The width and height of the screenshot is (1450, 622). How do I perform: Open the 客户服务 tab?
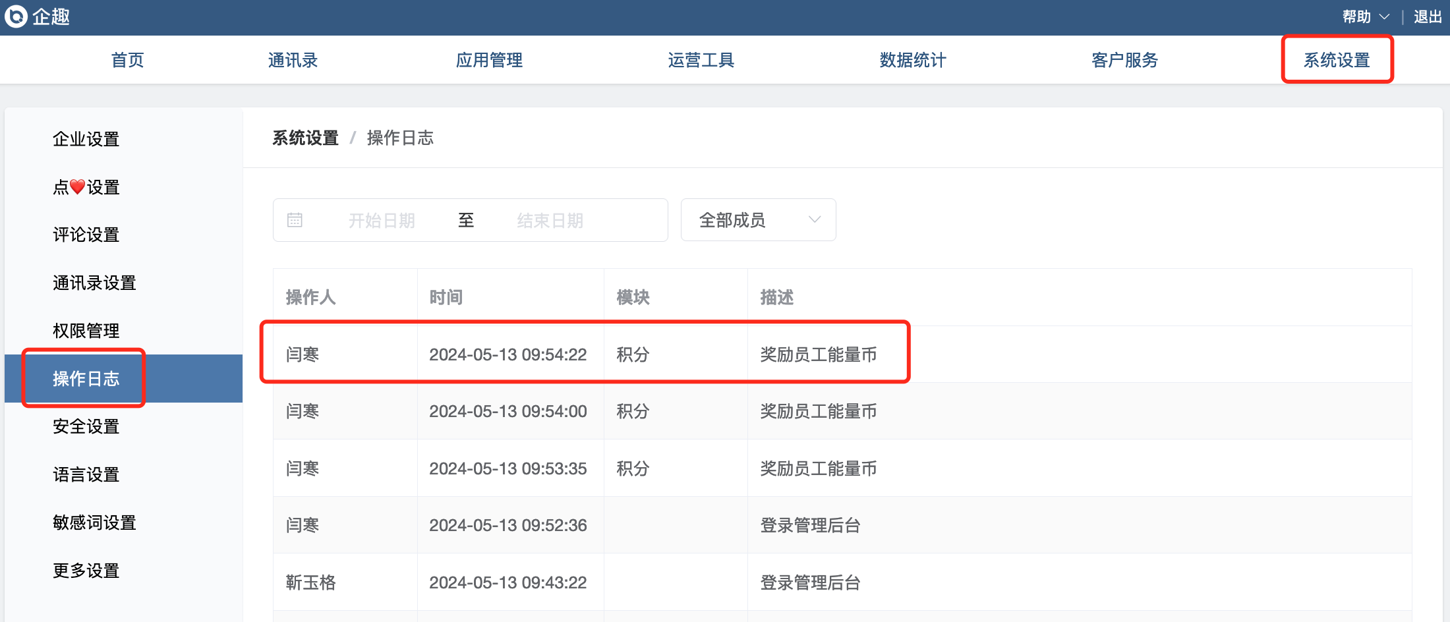click(1124, 60)
